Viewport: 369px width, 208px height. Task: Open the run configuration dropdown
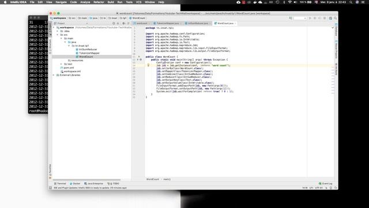click(300, 18)
